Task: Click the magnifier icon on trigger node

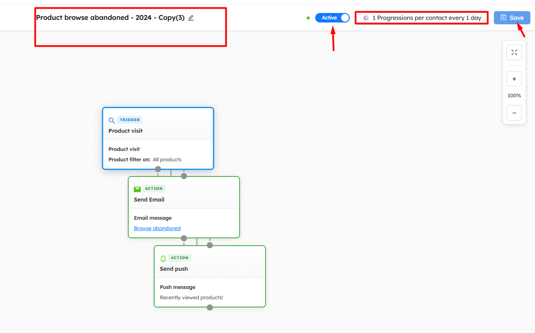Action: click(111, 120)
